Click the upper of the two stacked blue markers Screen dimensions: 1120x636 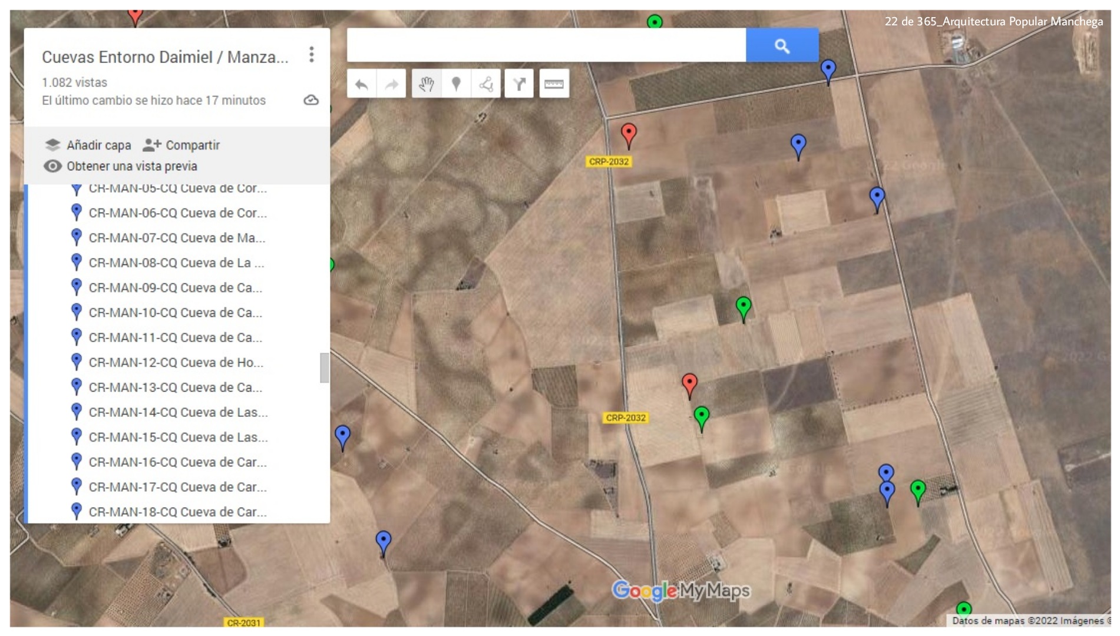[886, 471]
